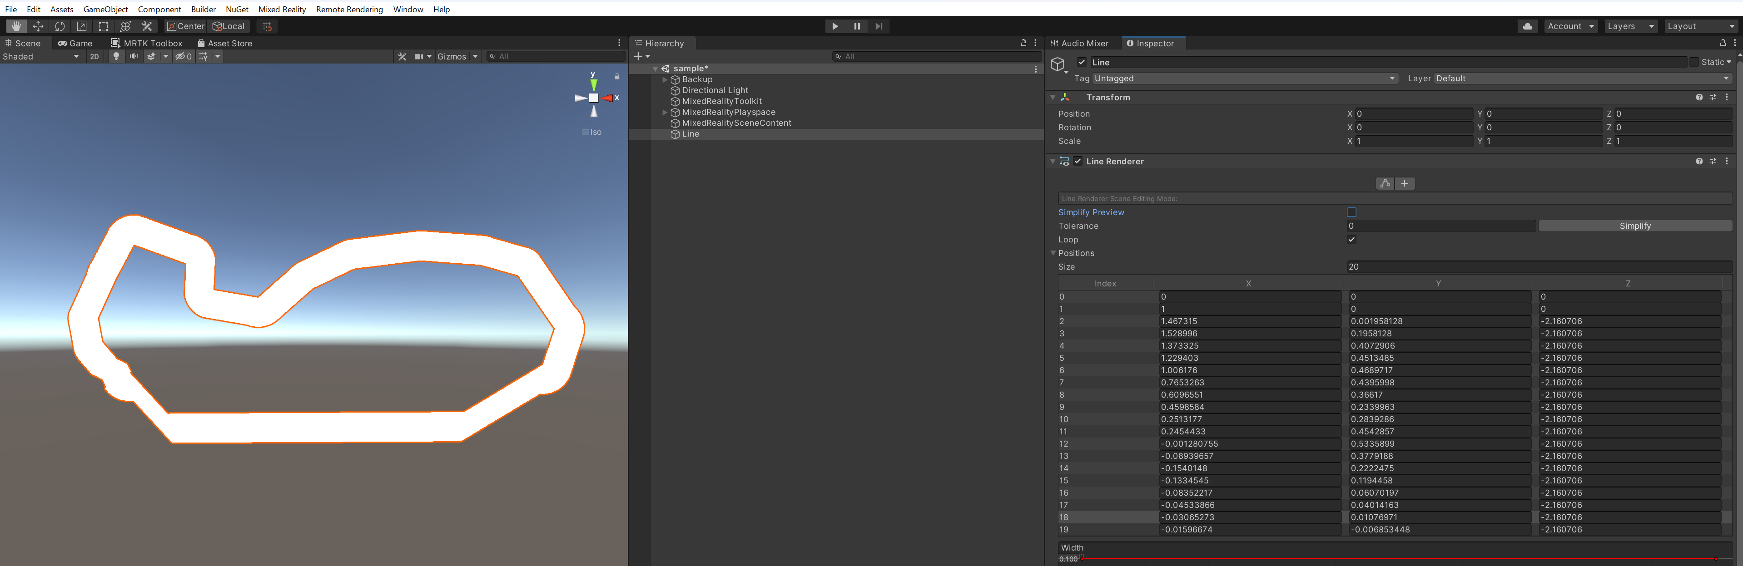This screenshot has height=566, width=1743.
Task: Select the Move tool
Action: 38,26
